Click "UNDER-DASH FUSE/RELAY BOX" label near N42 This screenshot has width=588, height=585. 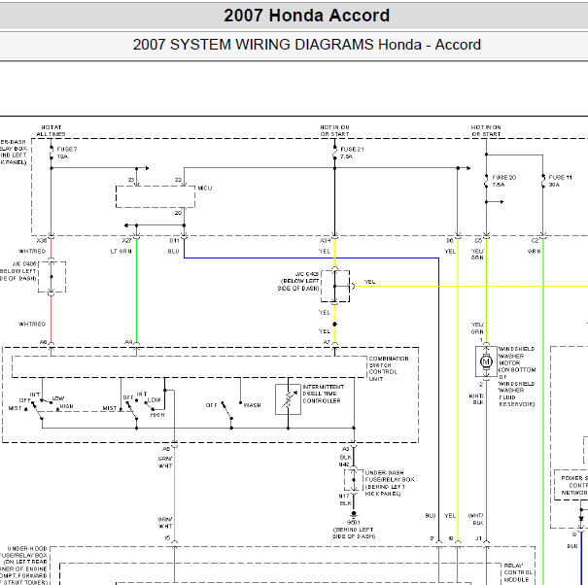click(390, 483)
